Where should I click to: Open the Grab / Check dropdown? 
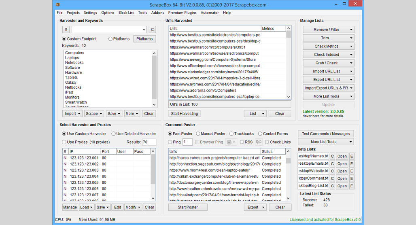pos(329,63)
